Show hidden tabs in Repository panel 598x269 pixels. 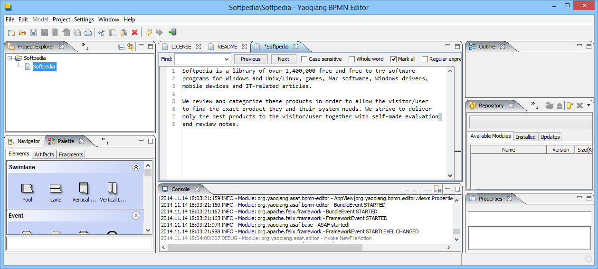tap(534, 105)
